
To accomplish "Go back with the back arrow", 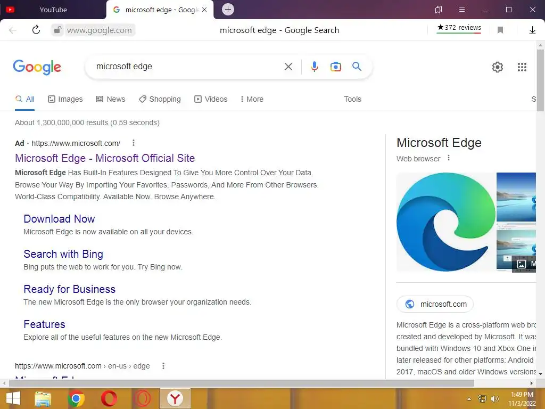I will [x=13, y=30].
